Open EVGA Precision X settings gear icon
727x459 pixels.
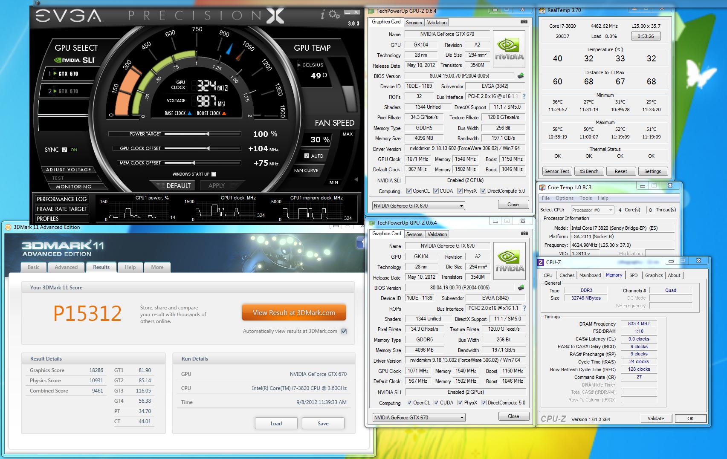pos(335,15)
